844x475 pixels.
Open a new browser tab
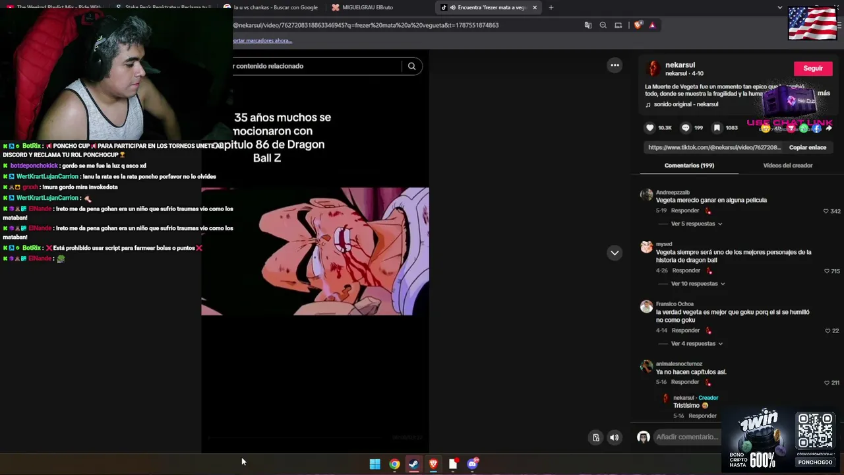(551, 7)
